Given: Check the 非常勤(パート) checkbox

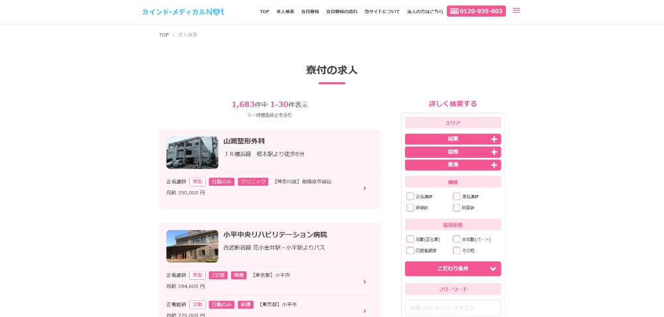Looking at the screenshot, I should click(456, 239).
